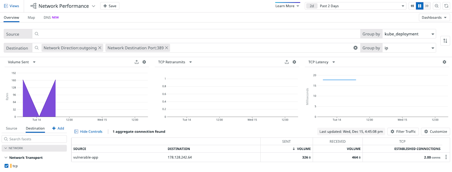Step back the time range with rewind icon
The height and width of the screenshot is (172, 452).
[412, 6]
